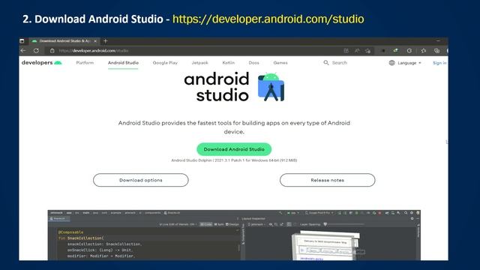Click the green extension icon in the toolbar

pos(396,50)
